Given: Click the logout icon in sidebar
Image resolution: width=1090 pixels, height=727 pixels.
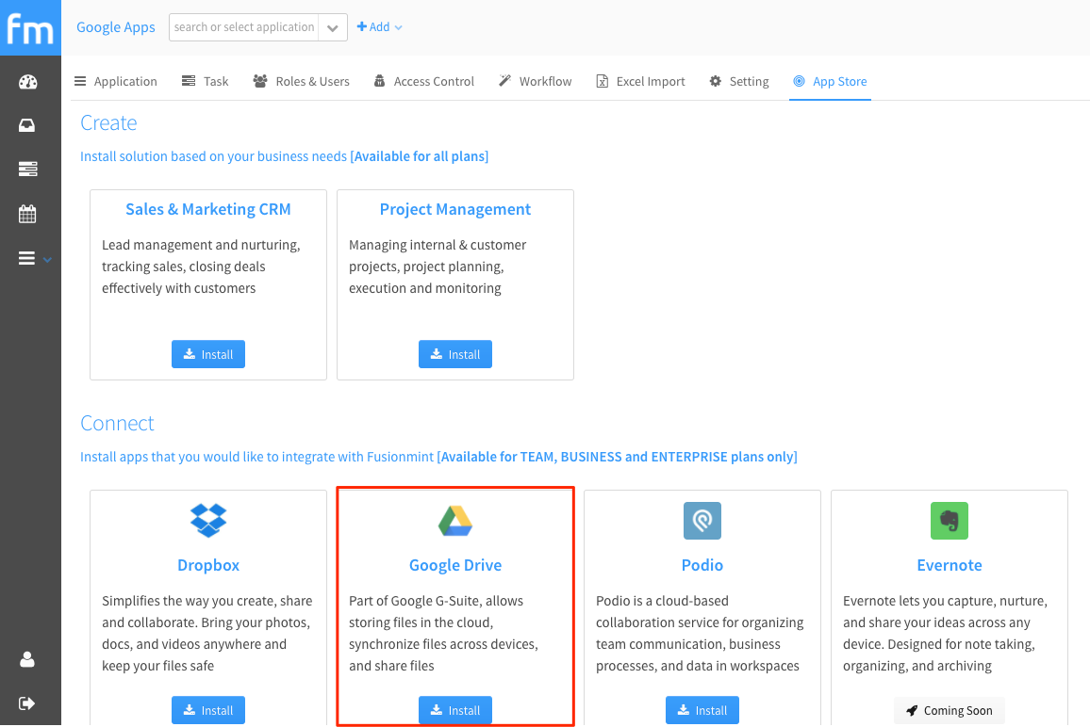Looking at the screenshot, I should coord(27,703).
